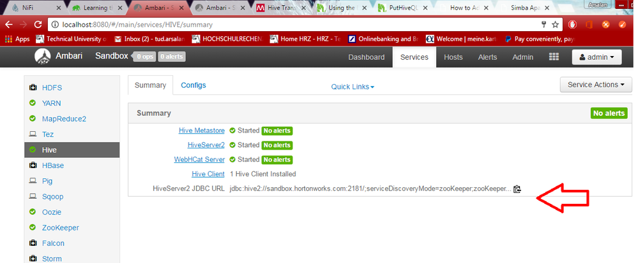638x263 pixels.
Task: Open the HiveServer2 link
Action: coord(206,145)
